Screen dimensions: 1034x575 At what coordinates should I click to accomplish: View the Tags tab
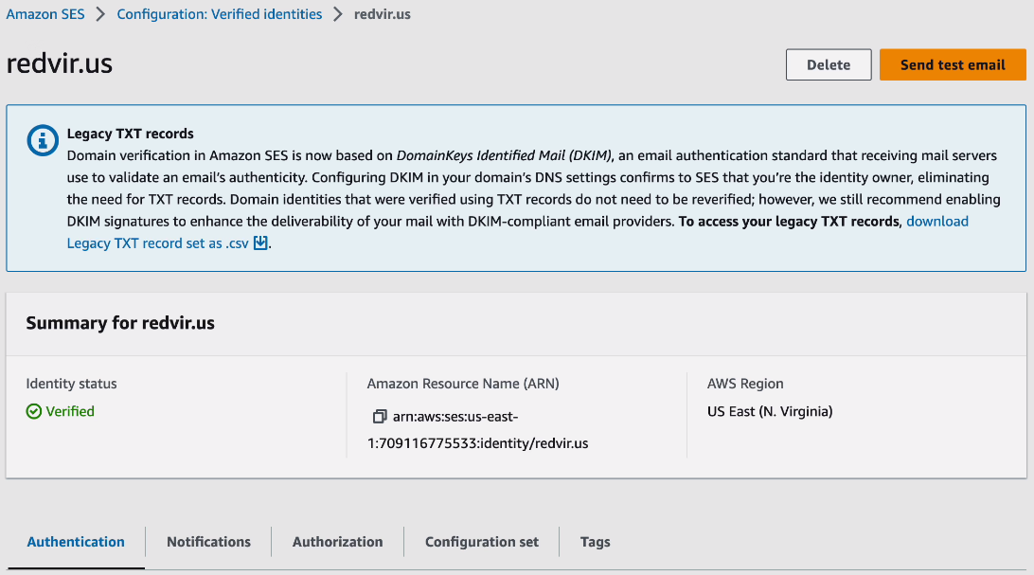pos(595,542)
